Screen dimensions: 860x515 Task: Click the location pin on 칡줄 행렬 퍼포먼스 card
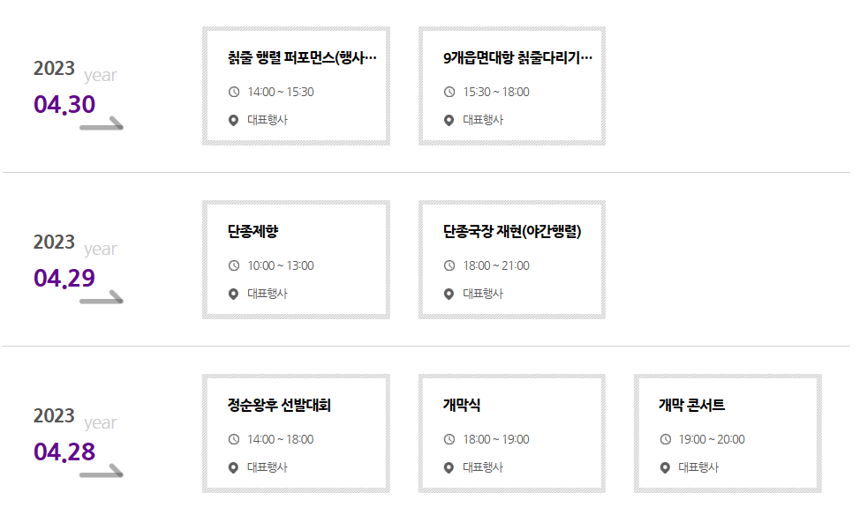231,120
